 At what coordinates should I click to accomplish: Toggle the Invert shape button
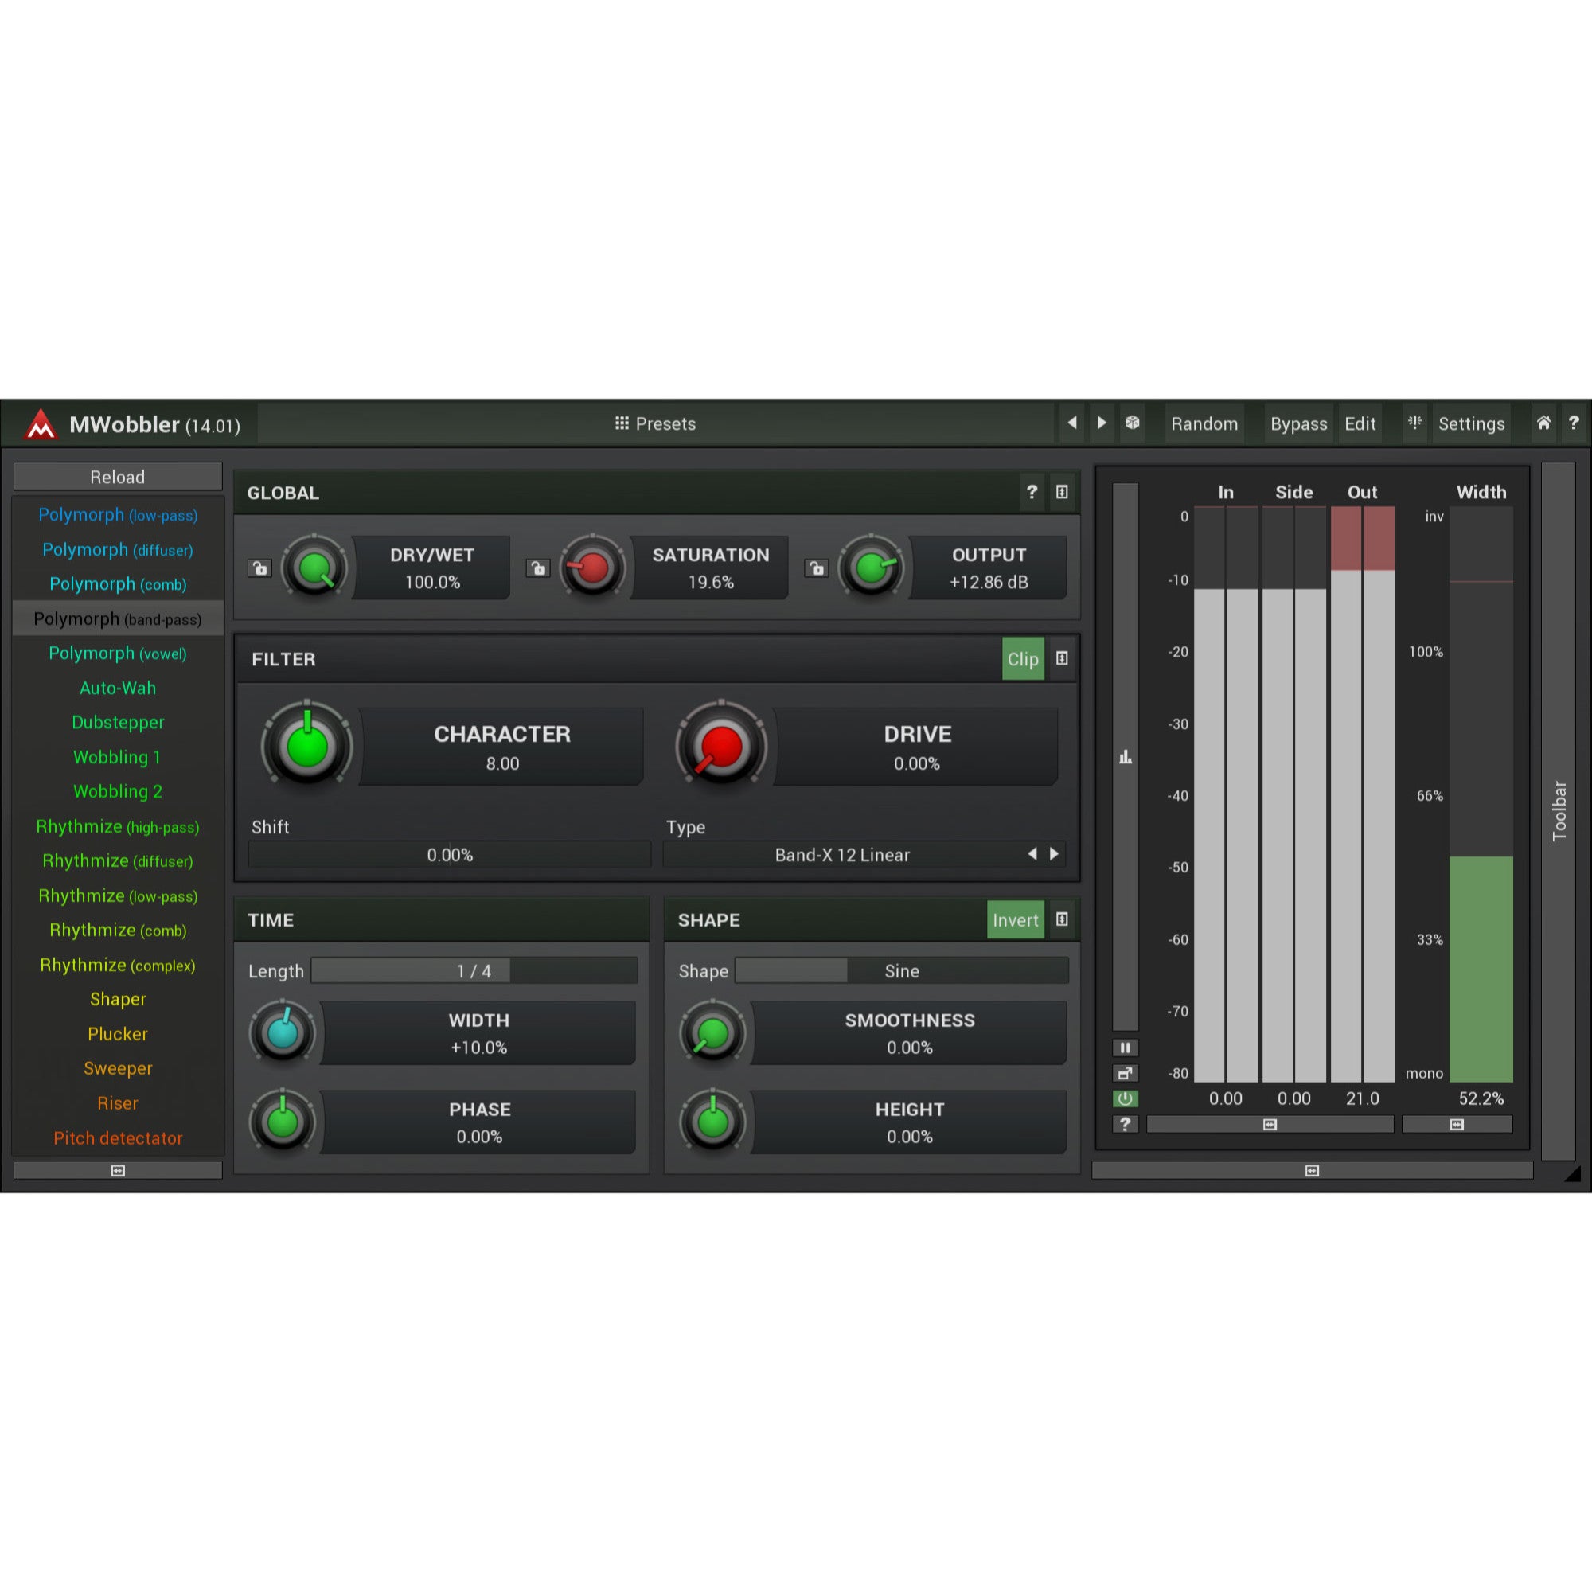coord(1015,919)
